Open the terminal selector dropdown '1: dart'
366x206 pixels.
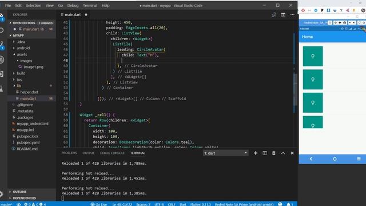(x=225, y=153)
